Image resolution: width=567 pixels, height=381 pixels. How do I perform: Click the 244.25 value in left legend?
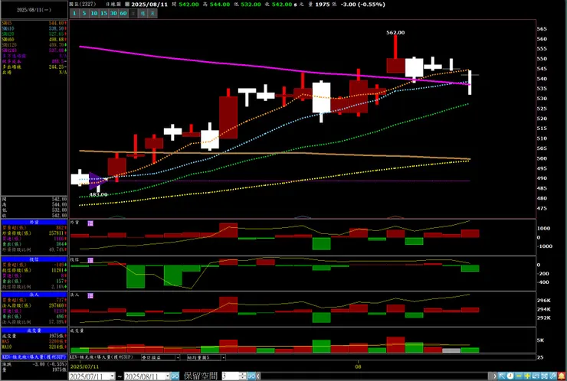pos(57,67)
